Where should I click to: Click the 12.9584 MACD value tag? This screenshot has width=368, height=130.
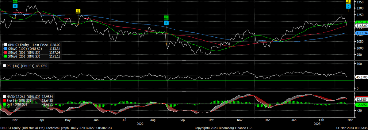tap(361, 99)
